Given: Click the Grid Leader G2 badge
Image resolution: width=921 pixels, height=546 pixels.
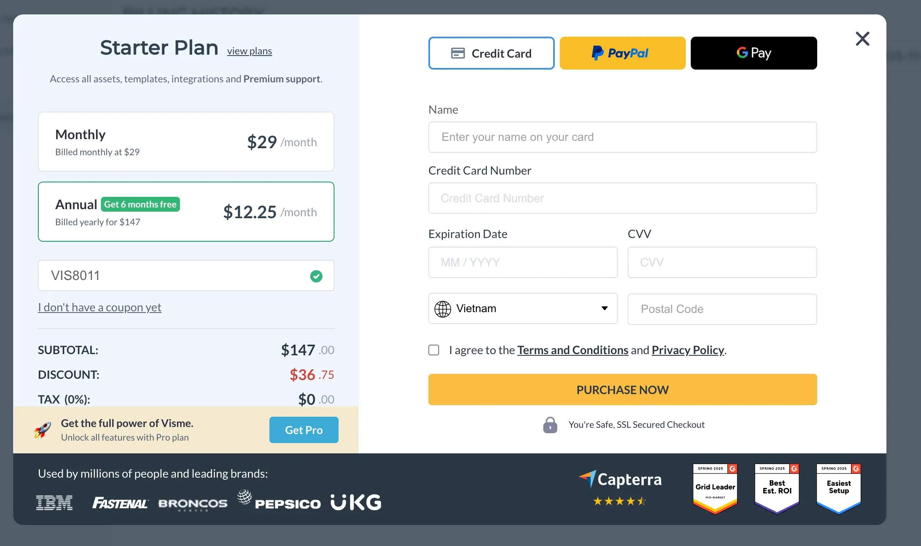Looking at the screenshot, I should pos(715,488).
